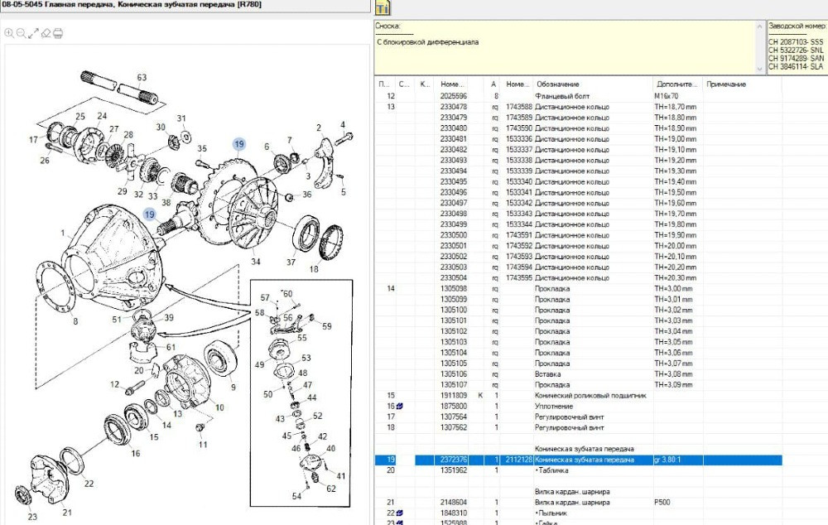
Task: Click the Дополните... column header
Action: point(676,84)
